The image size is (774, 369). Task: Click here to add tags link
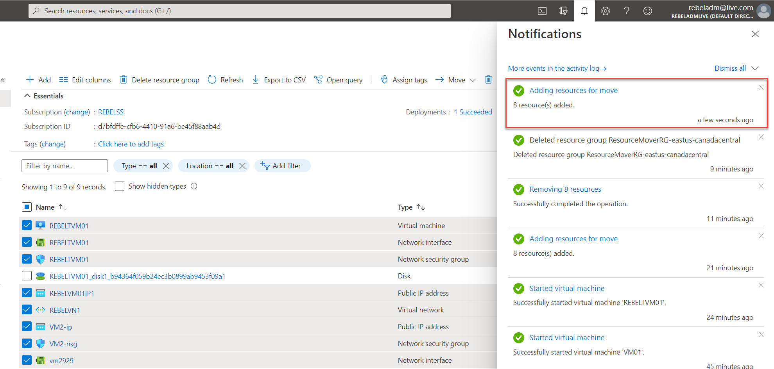point(131,144)
